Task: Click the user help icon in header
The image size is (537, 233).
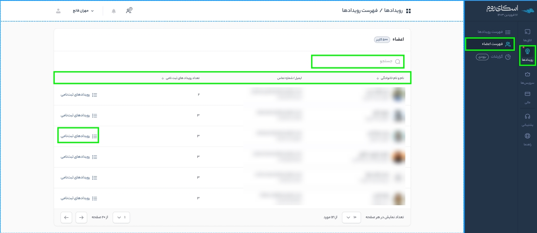Action: pos(129,11)
